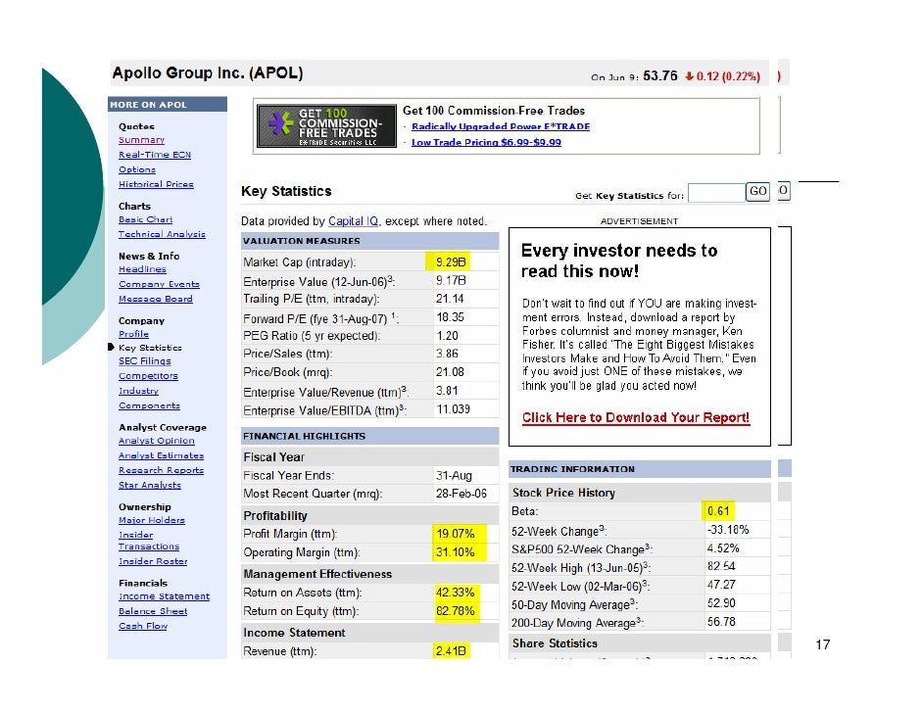Viewport: 923px width, 713px height.
Task: Select Price/Sales value 3.86
Action: pyautogui.click(x=448, y=354)
